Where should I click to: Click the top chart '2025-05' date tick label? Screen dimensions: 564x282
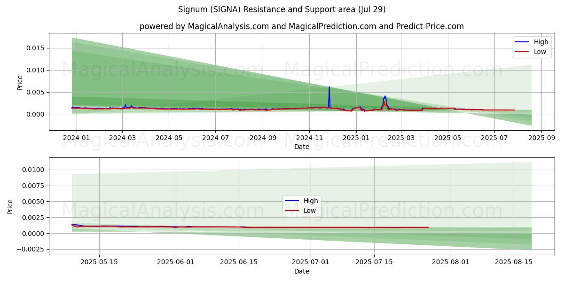[x=447, y=138]
